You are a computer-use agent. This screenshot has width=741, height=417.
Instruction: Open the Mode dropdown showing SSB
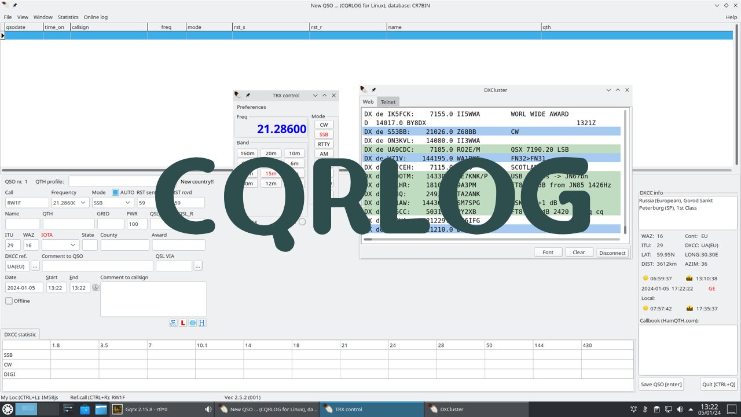pyautogui.click(x=129, y=203)
